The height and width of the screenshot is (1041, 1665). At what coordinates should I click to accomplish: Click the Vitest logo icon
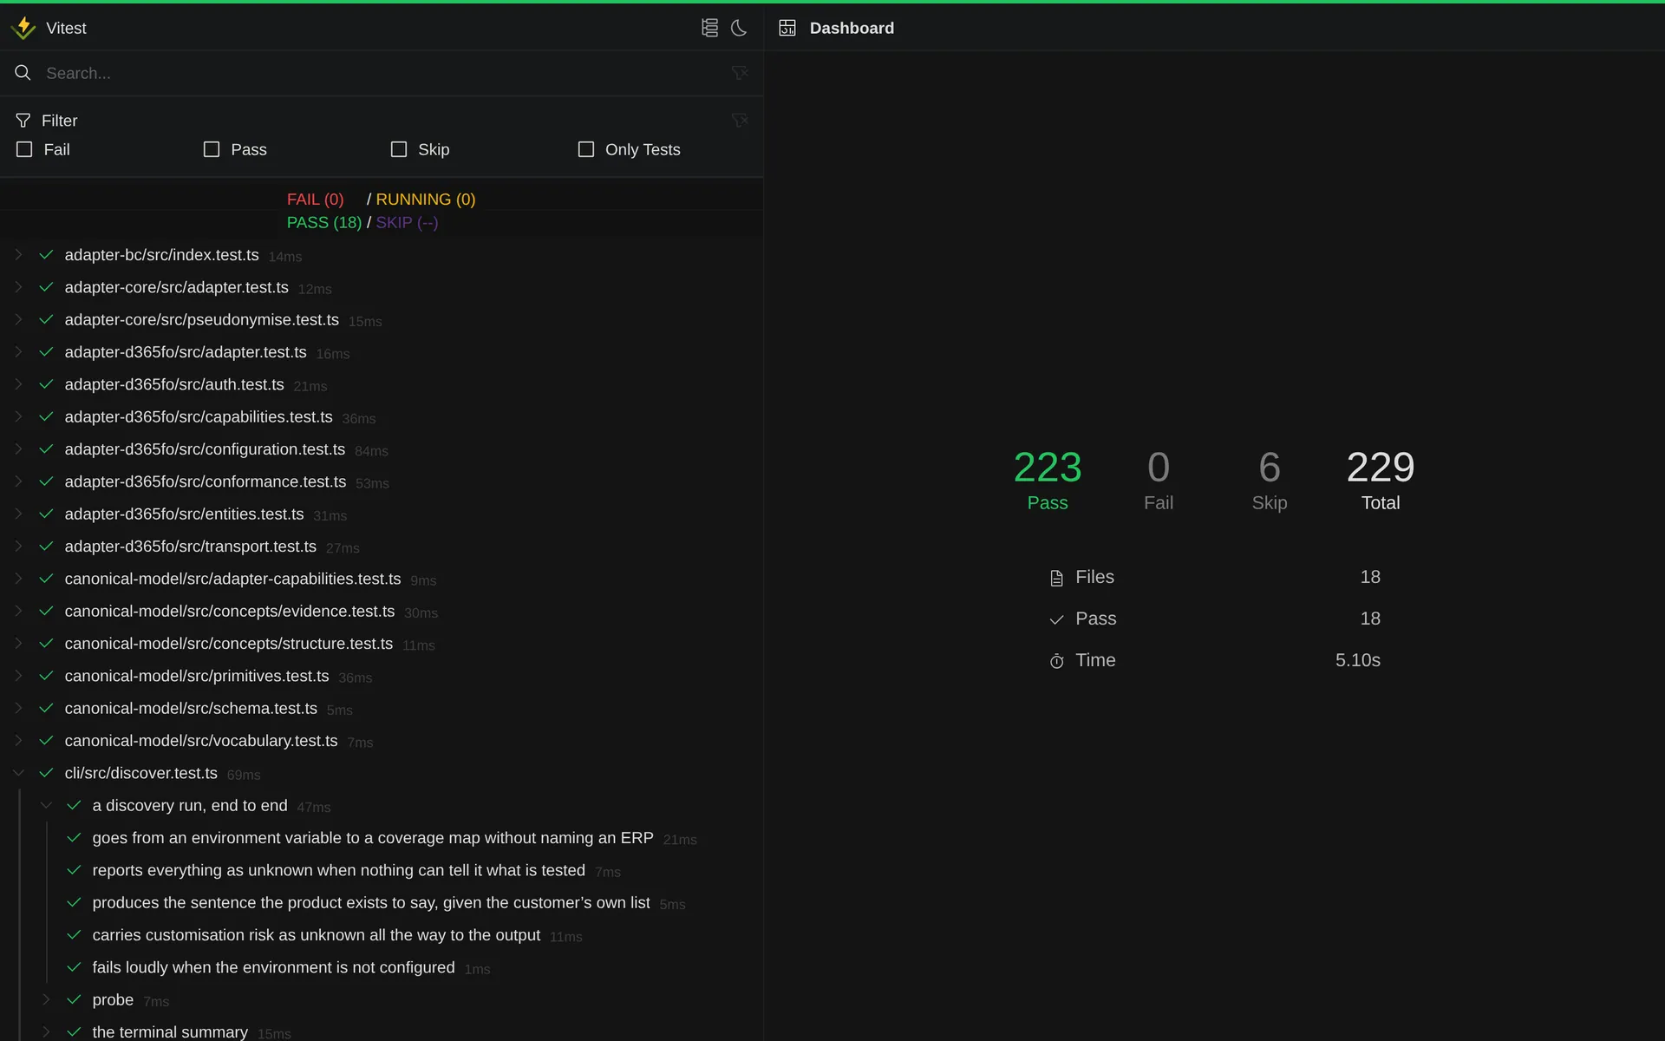click(x=23, y=28)
